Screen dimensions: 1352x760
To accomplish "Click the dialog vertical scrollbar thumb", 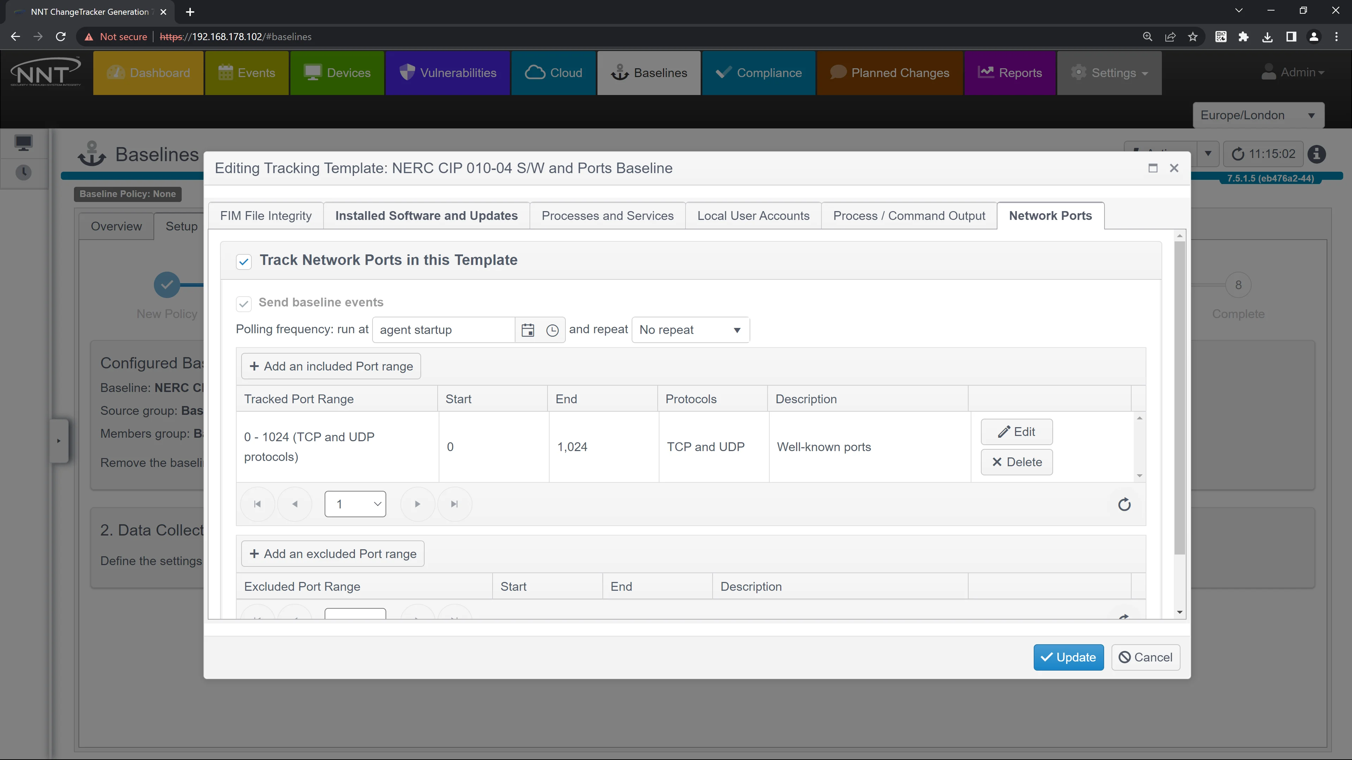I will pyautogui.click(x=1179, y=398).
